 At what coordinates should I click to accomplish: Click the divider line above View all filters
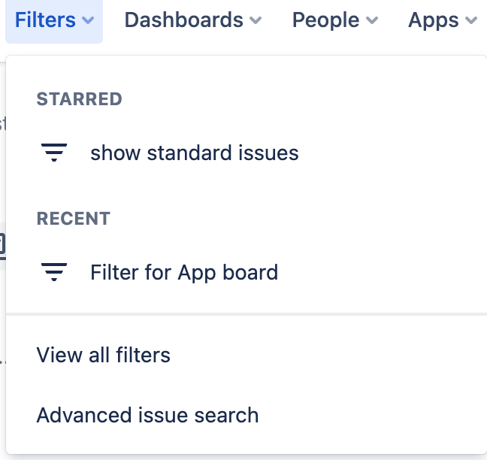[x=247, y=313]
